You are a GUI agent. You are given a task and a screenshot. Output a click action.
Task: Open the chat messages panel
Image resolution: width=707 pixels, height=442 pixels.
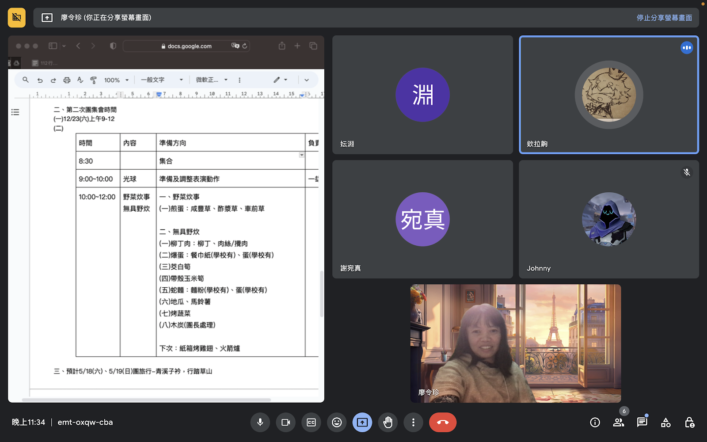[642, 423]
